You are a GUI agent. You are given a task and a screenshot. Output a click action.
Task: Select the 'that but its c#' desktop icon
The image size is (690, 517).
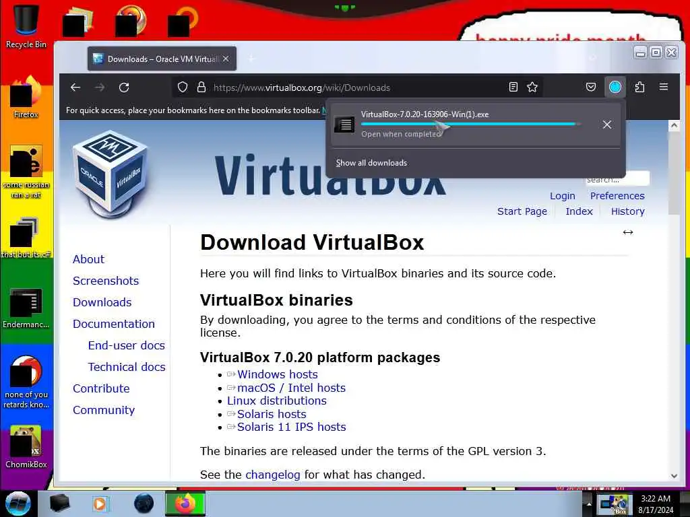pos(26,238)
